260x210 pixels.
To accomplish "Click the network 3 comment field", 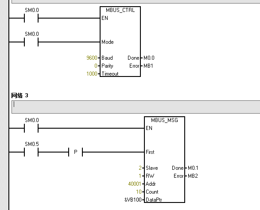I will coord(136,107).
